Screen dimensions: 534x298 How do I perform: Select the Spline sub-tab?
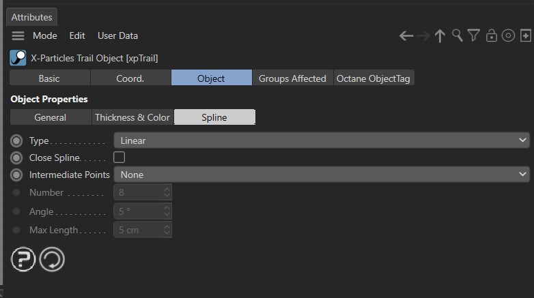214,117
